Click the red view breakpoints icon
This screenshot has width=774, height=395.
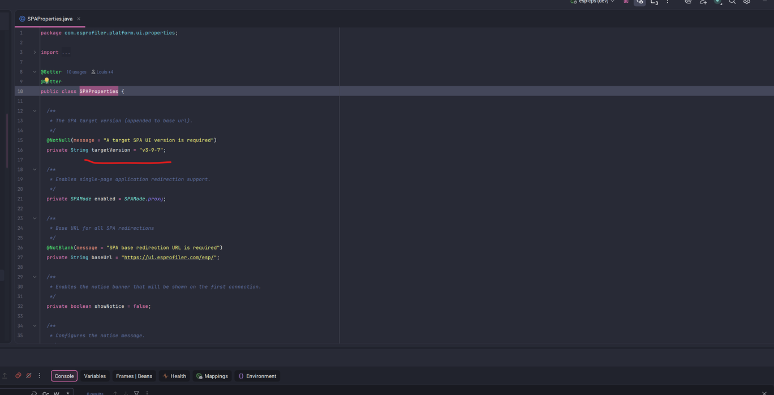[x=18, y=376]
